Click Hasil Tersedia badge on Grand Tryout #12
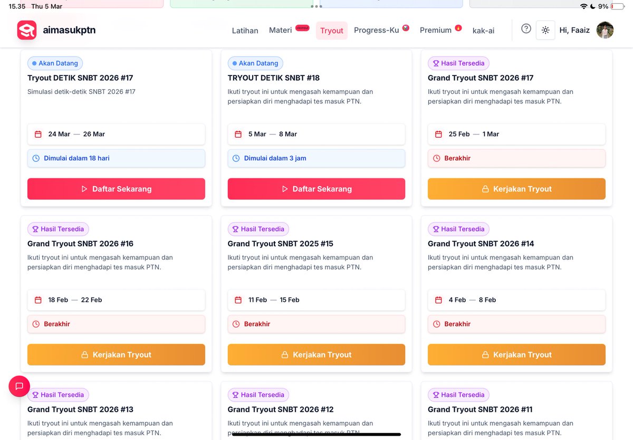The height and width of the screenshot is (440, 633). [258, 395]
